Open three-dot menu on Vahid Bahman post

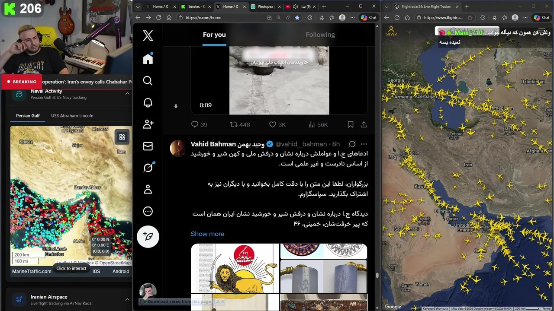(364, 144)
